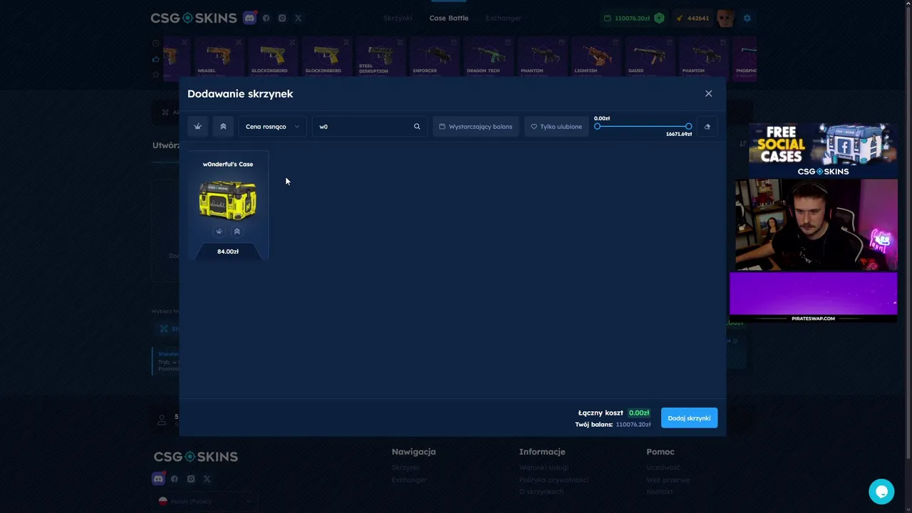
Task: Open Discord icon in the footer
Action: point(158,479)
